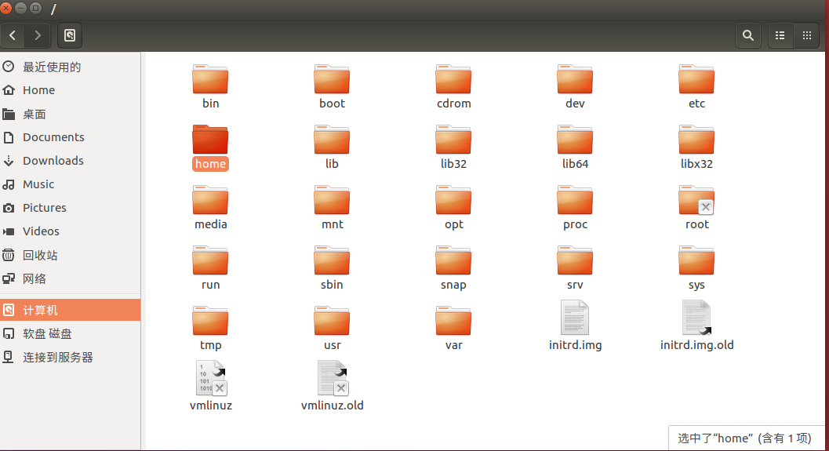Select the opt folder
Viewport: 829px width, 451px height.
tap(453, 207)
